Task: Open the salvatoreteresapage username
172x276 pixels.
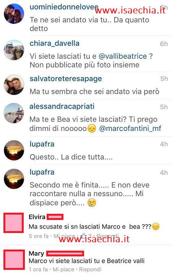Action: tap(66, 79)
